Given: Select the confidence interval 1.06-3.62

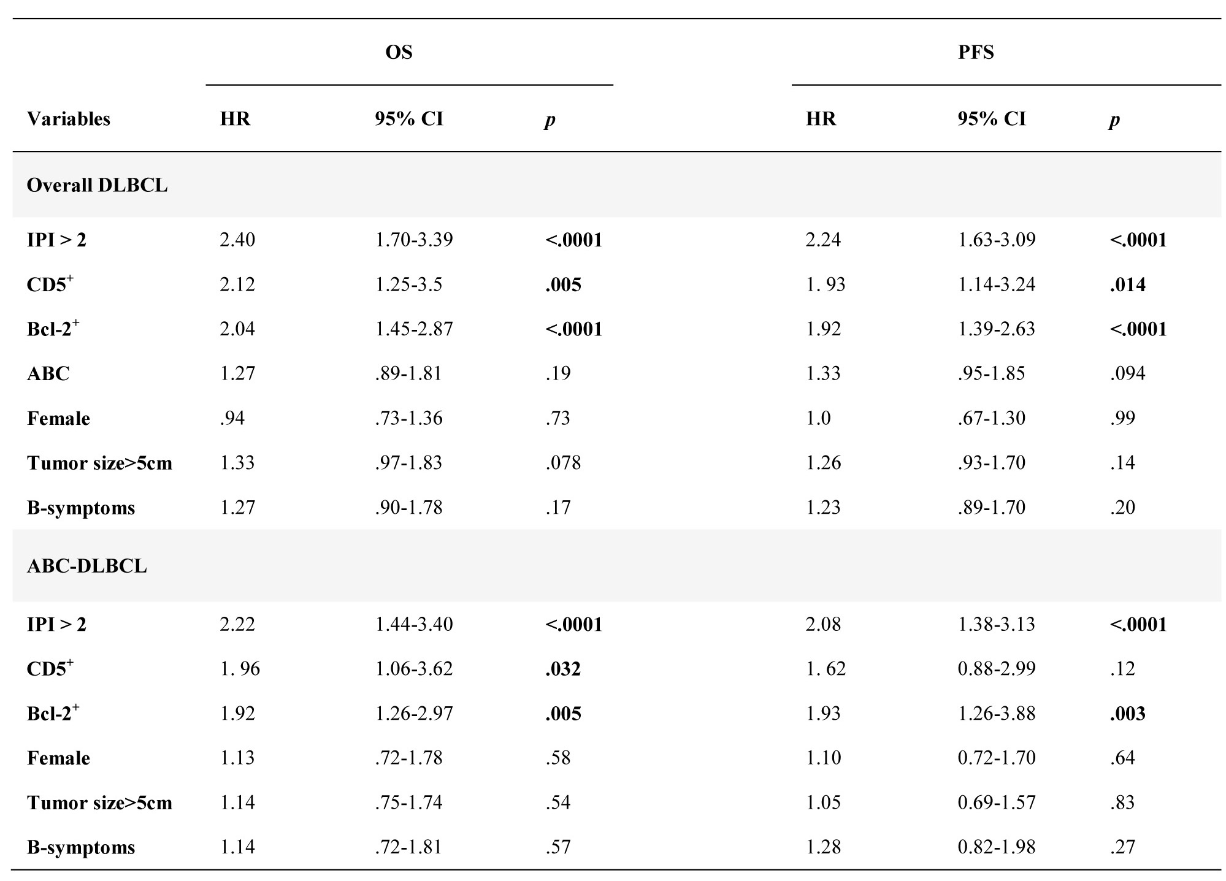Looking at the screenshot, I should (x=414, y=668).
